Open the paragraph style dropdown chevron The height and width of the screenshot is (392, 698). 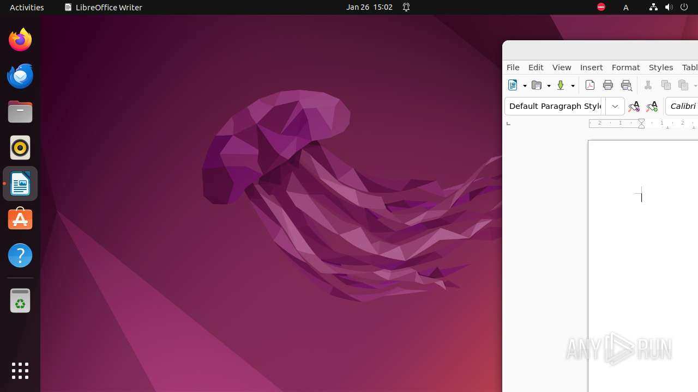click(615, 106)
